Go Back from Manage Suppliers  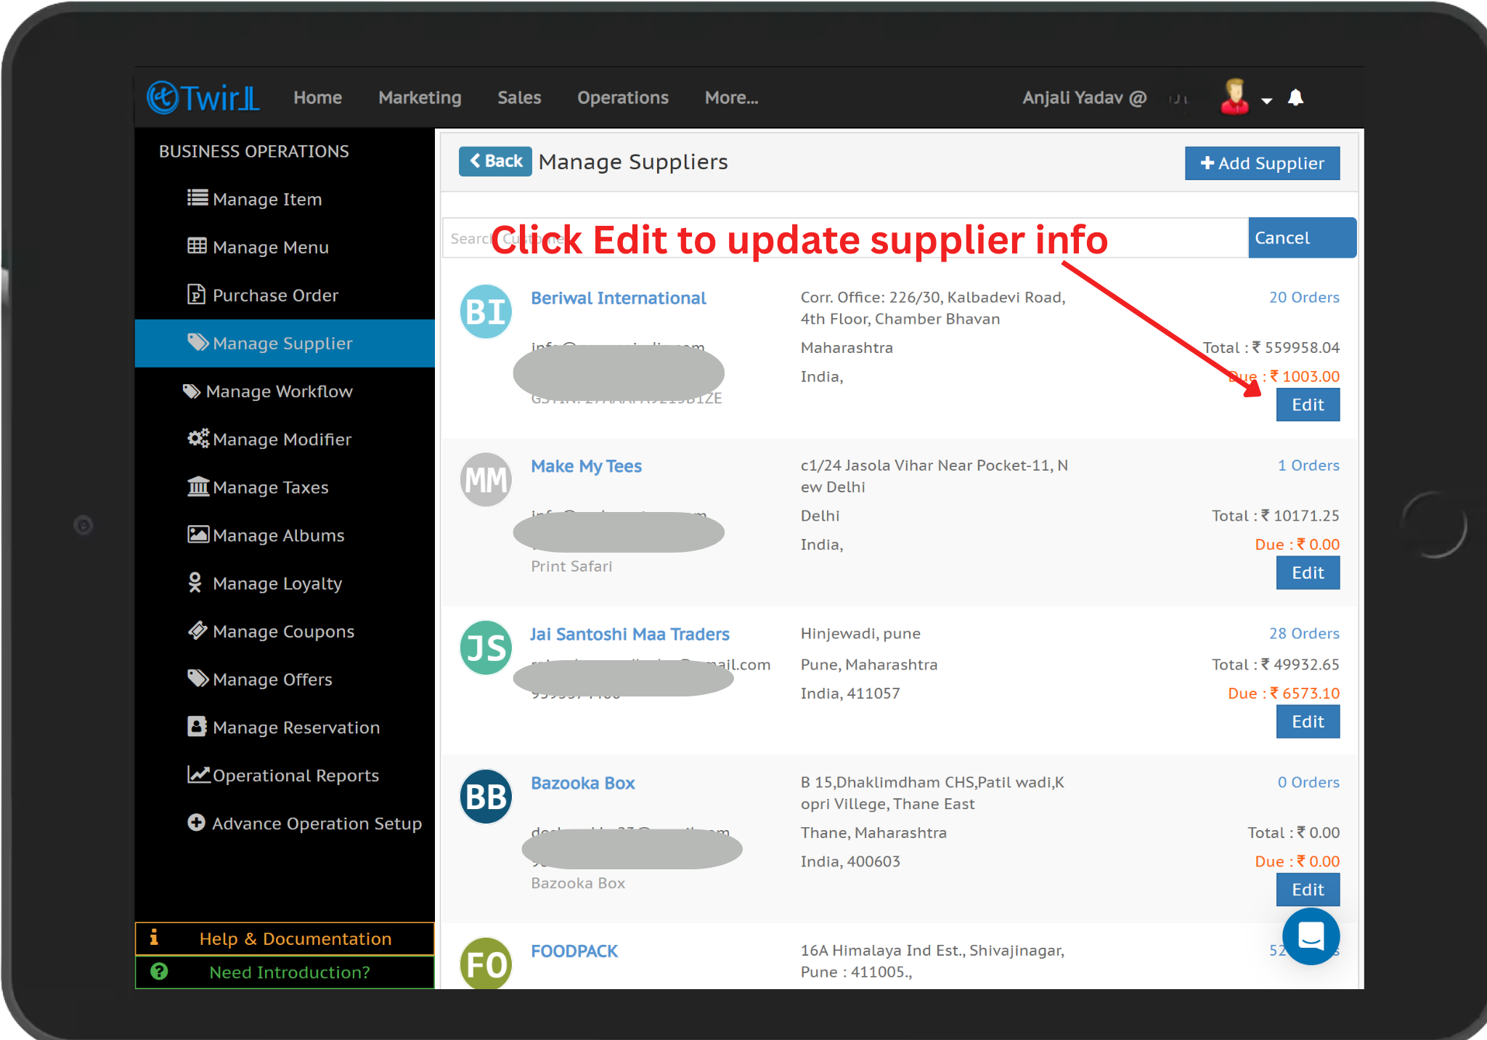click(x=495, y=161)
